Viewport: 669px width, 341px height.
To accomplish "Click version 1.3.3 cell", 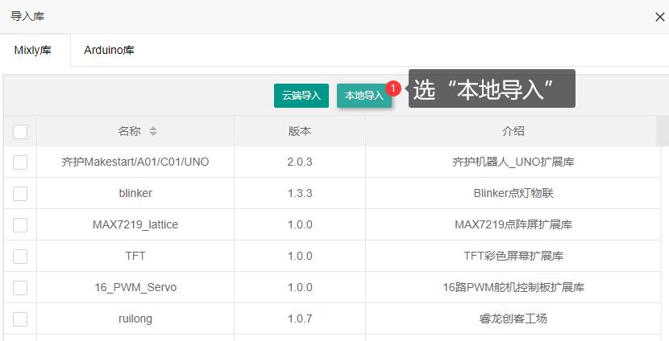I will click(x=300, y=193).
